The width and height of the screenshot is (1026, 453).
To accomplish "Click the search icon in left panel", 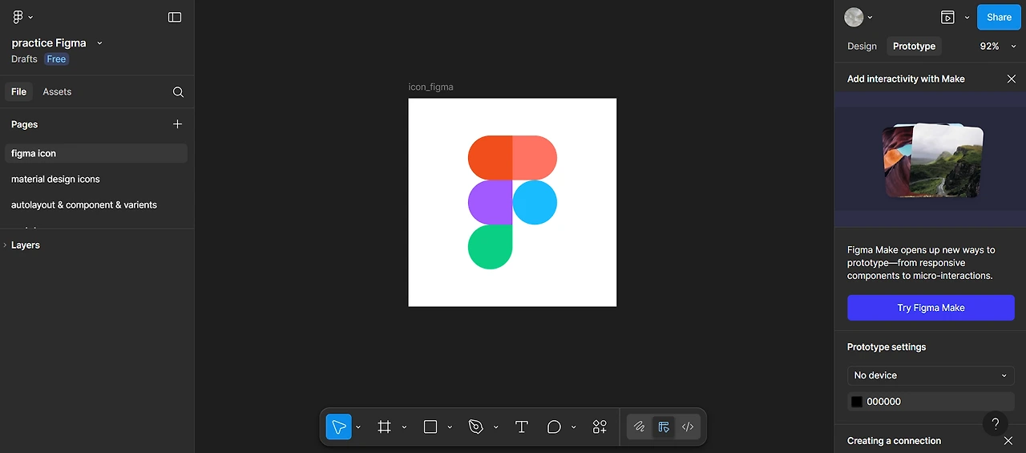I will [178, 92].
